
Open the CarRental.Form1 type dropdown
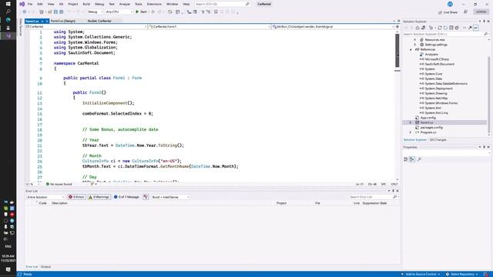(209, 27)
